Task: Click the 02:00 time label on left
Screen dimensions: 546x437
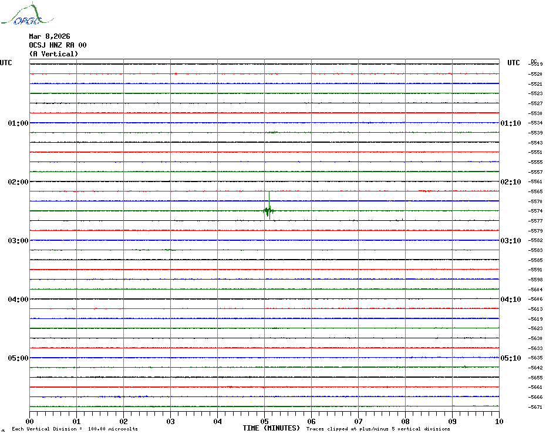Action: point(18,182)
